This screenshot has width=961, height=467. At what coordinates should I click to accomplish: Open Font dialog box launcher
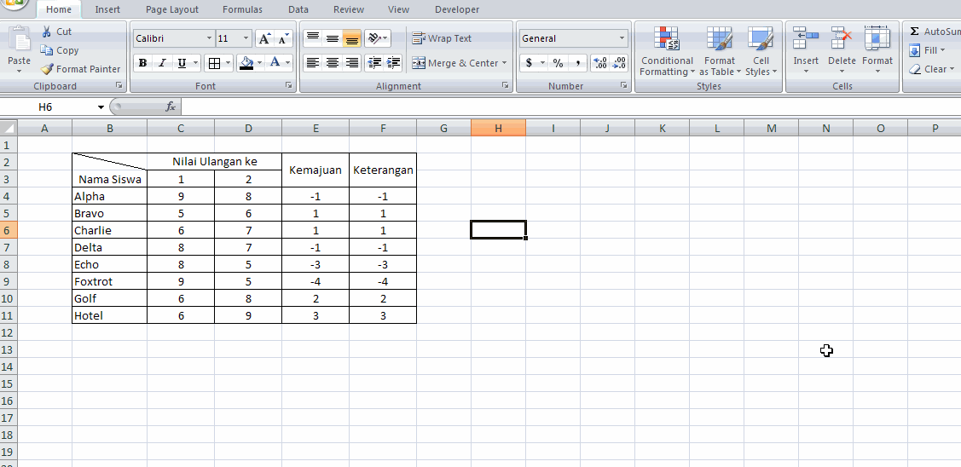click(289, 86)
